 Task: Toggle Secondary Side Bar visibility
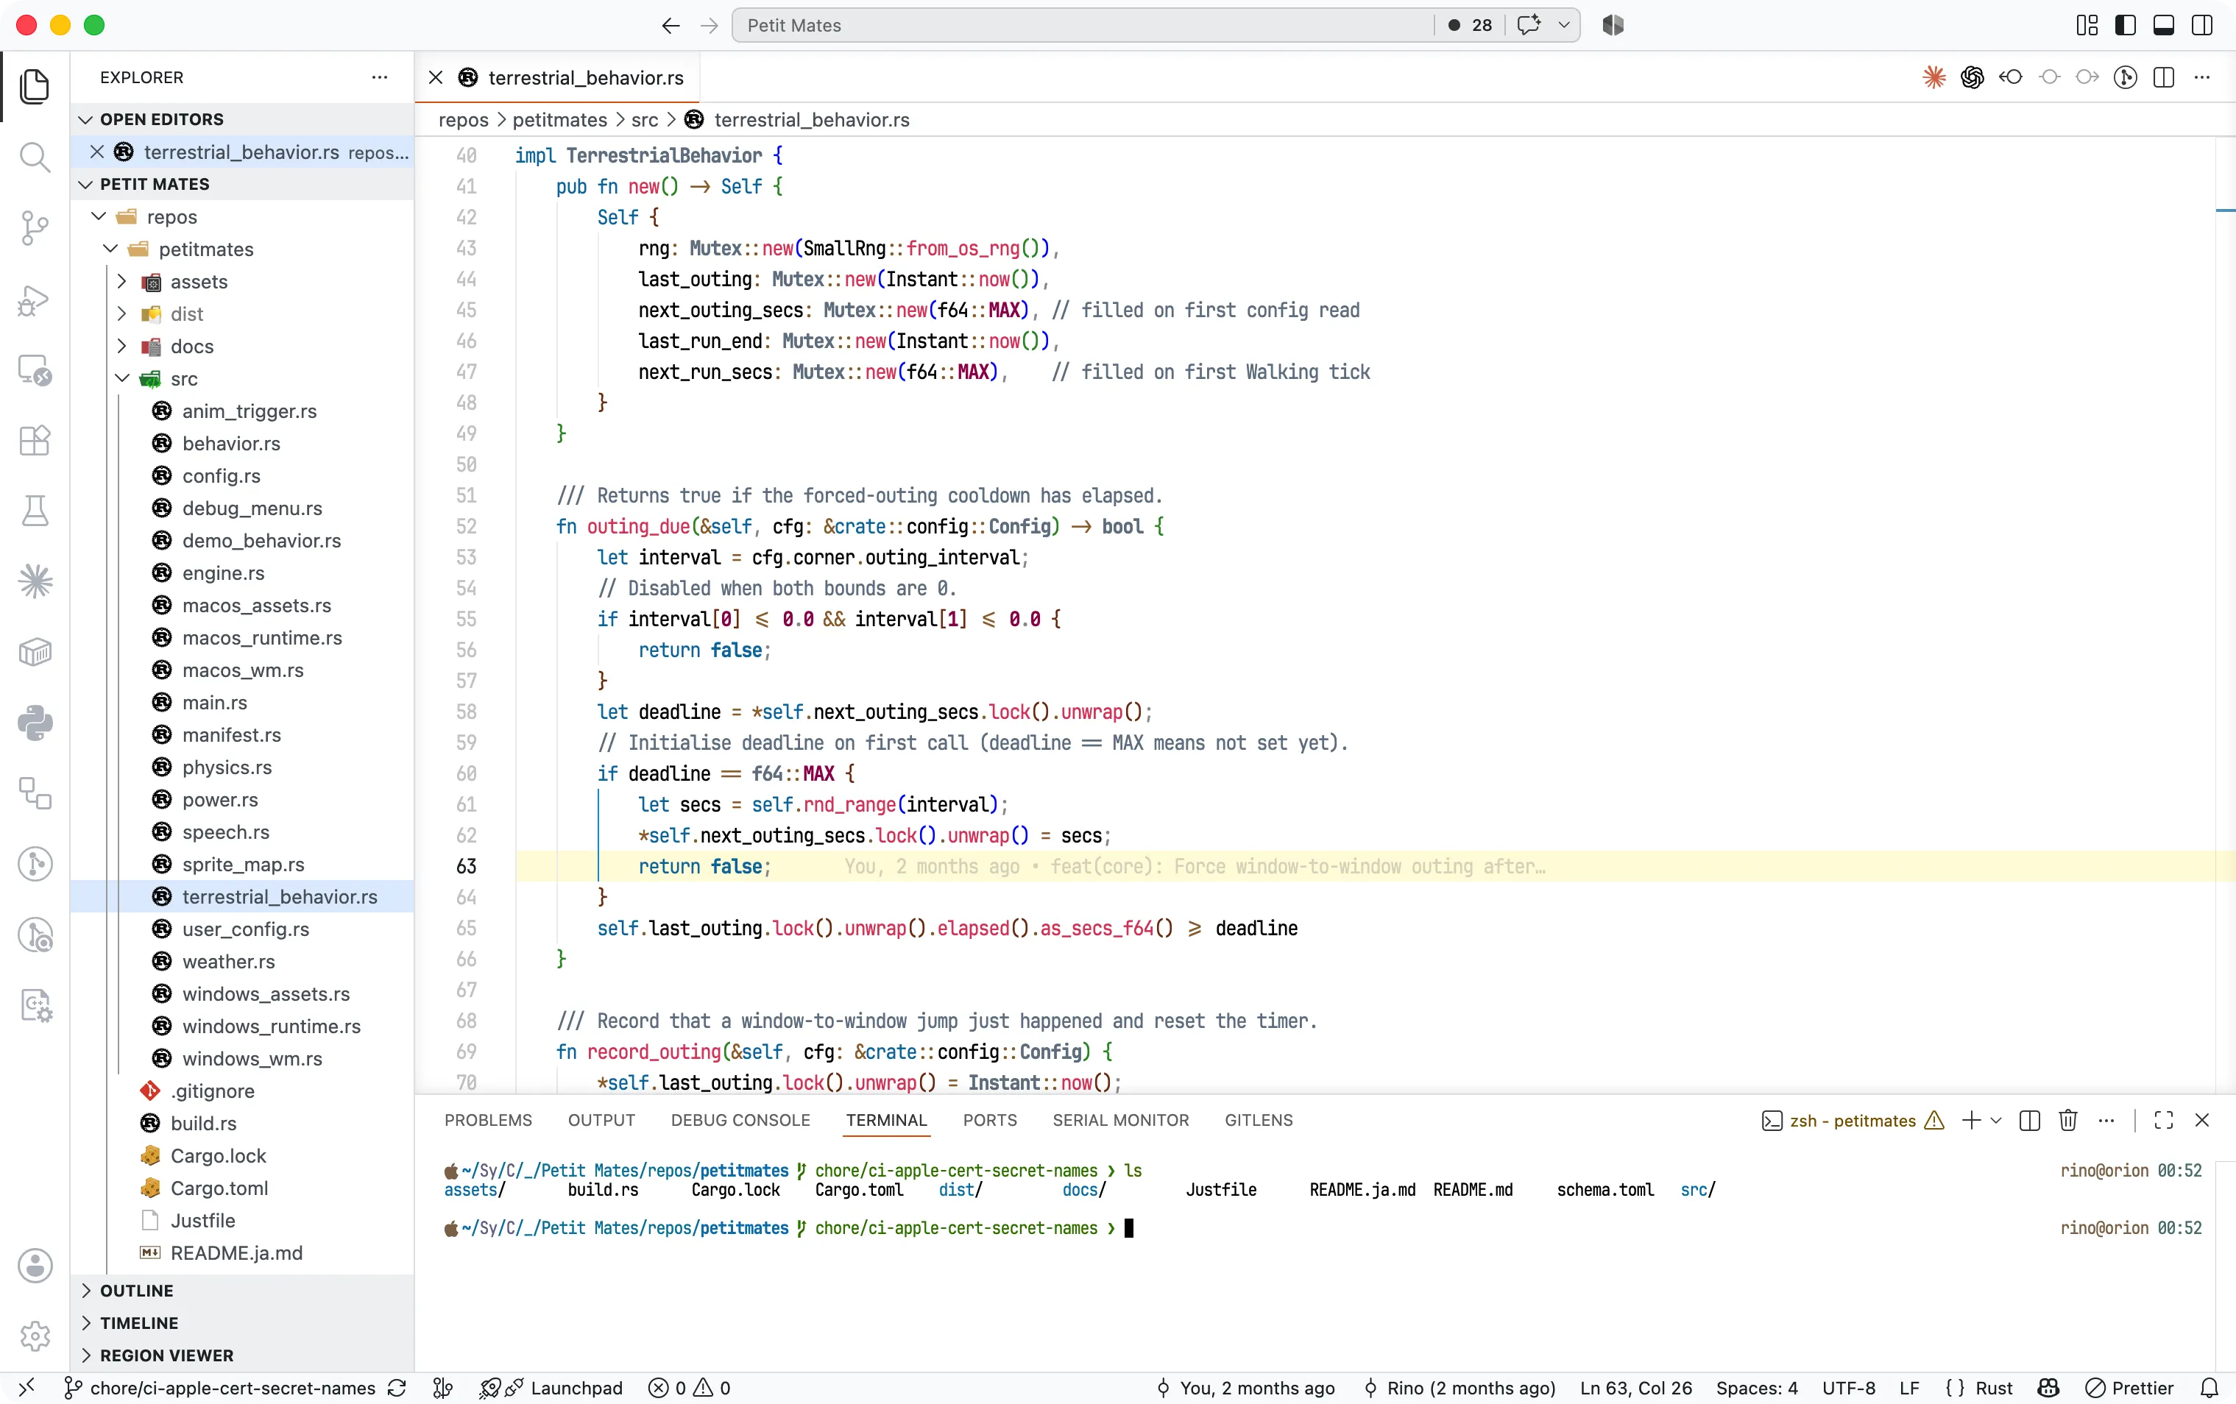tap(2201, 25)
